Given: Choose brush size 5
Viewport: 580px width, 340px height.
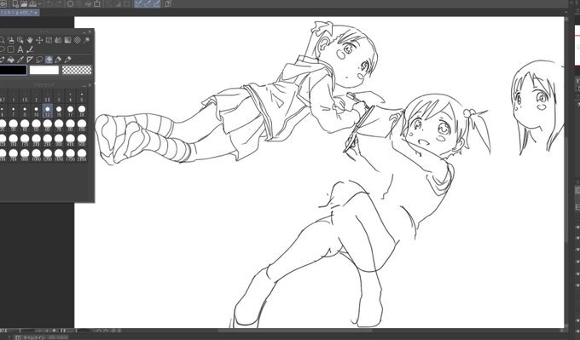Looking at the screenshot, I should point(82,97).
